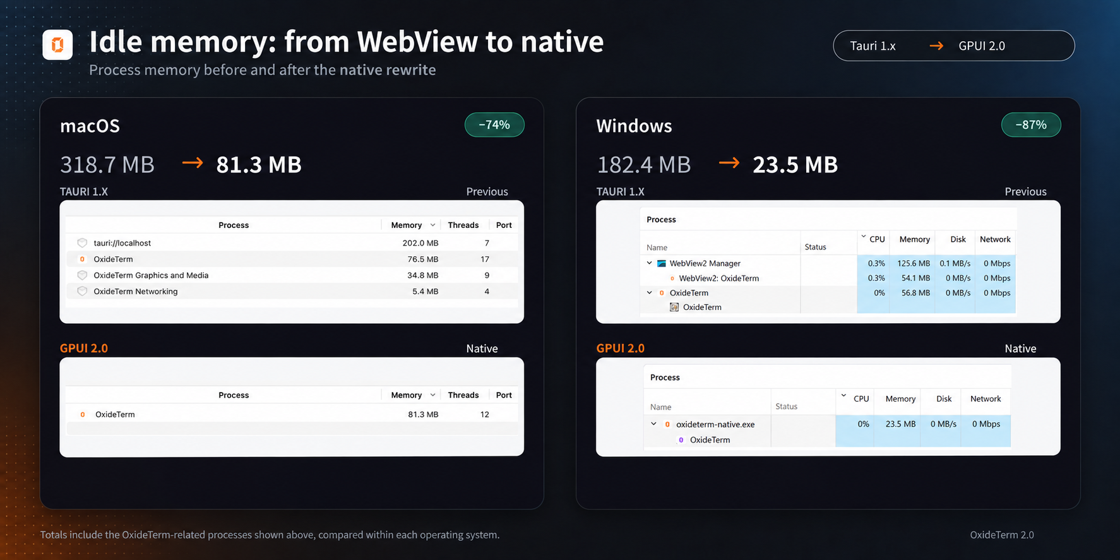Screen dimensions: 1120x560
Task: Click the OxideTerm 2.0 footer label
Action: (1002, 535)
